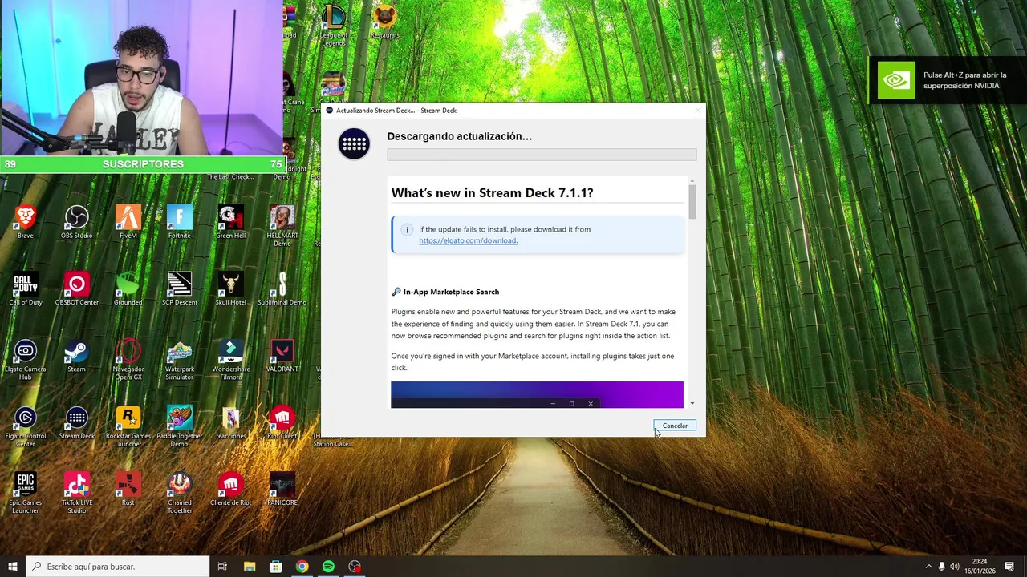1027x577 pixels.
Task: Select the League of Legends desktop icon
Action: click(334, 24)
